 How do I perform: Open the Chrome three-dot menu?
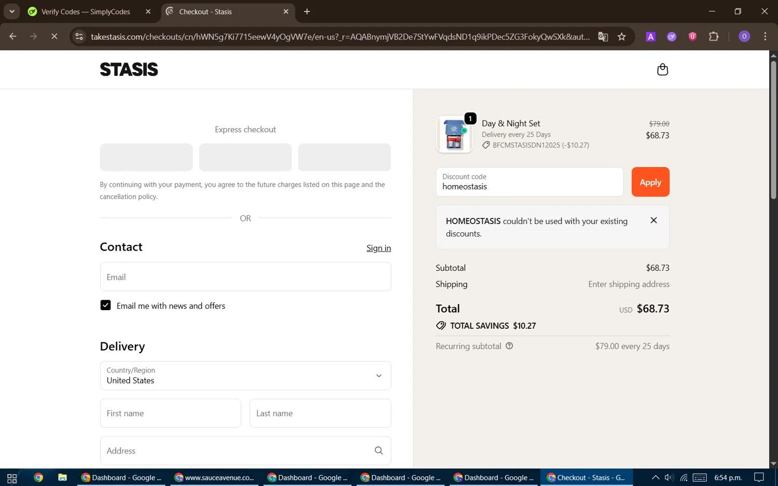click(766, 37)
